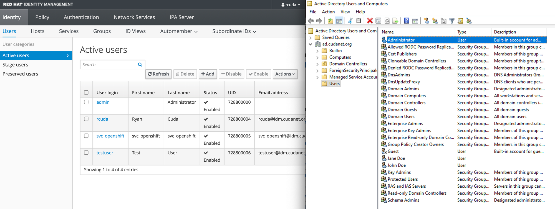The height and width of the screenshot is (209, 555).
Task: Open the Actions dropdown button
Action: [285, 74]
